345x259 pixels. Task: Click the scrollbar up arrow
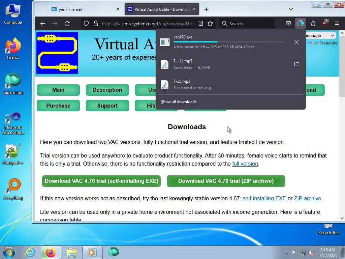tap(342, 33)
